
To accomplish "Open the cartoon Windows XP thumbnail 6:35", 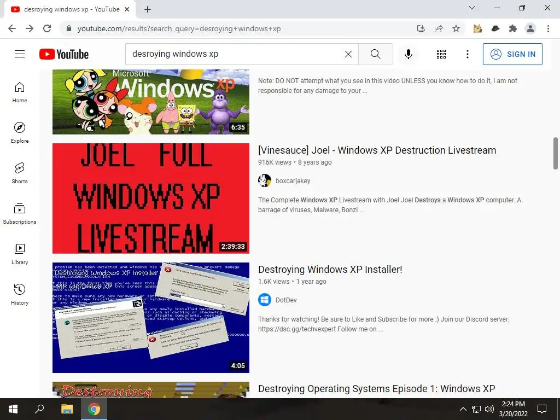I will pyautogui.click(x=151, y=102).
